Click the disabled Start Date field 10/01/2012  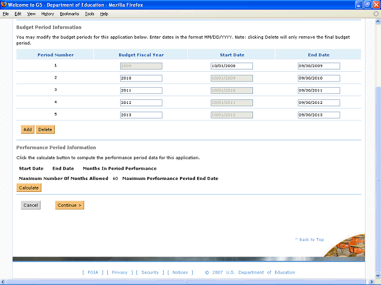click(232, 115)
